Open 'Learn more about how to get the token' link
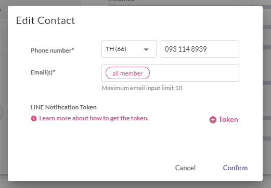 coord(94,118)
